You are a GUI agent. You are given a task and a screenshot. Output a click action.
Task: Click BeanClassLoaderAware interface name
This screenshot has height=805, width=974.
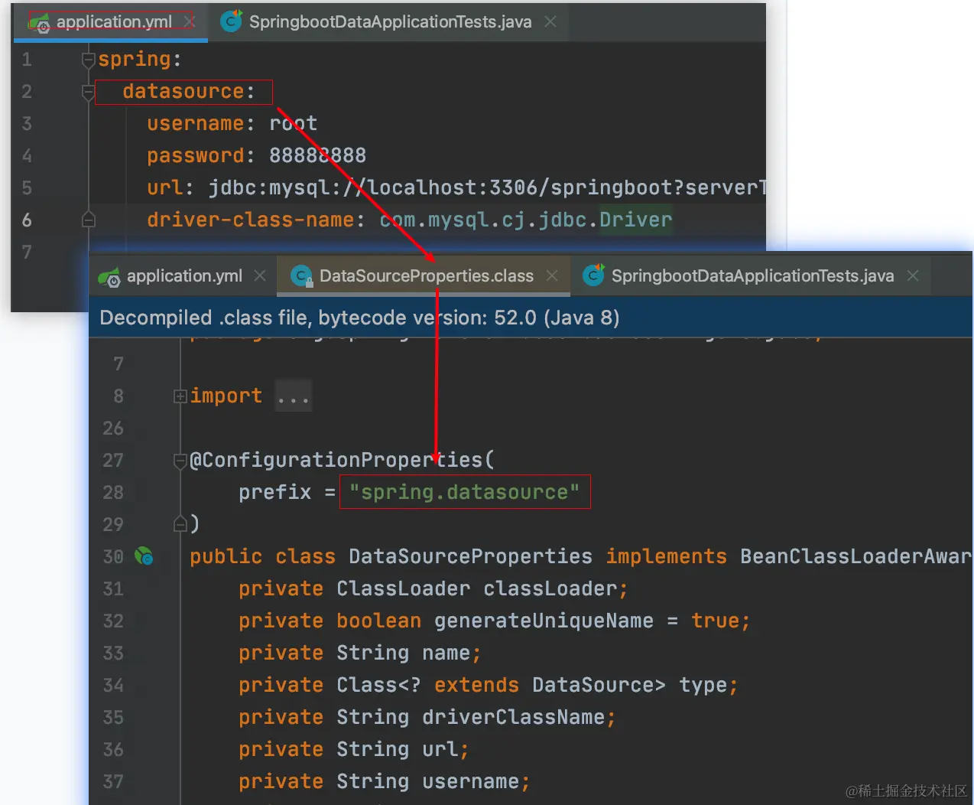click(855, 556)
